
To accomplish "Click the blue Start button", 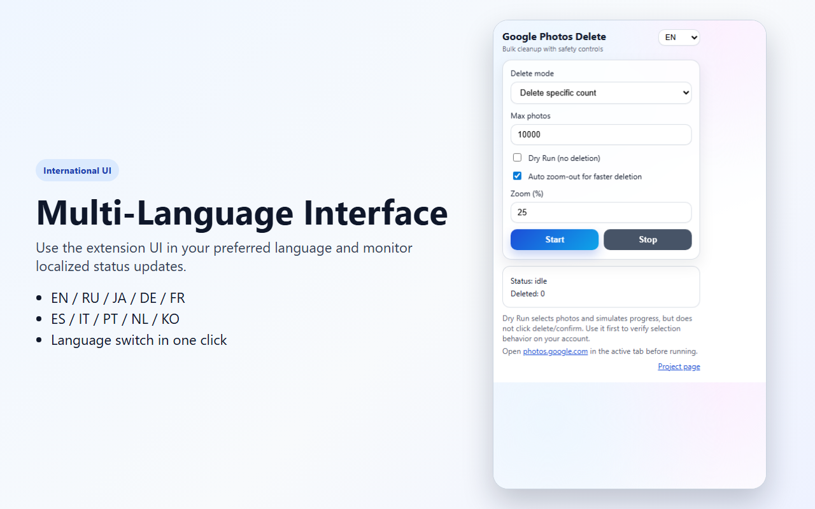I will (555, 240).
